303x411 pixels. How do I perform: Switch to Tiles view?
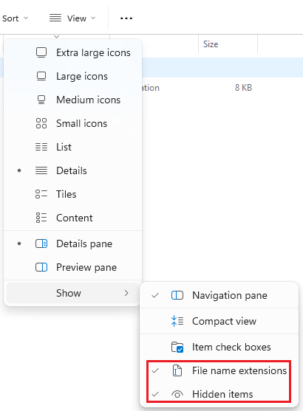[x=73, y=194]
